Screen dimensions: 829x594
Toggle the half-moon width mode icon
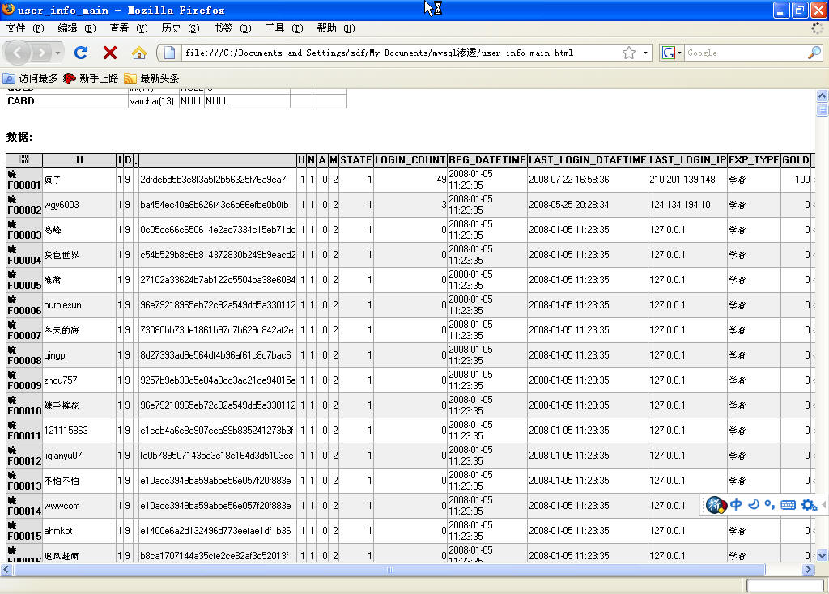pos(754,504)
